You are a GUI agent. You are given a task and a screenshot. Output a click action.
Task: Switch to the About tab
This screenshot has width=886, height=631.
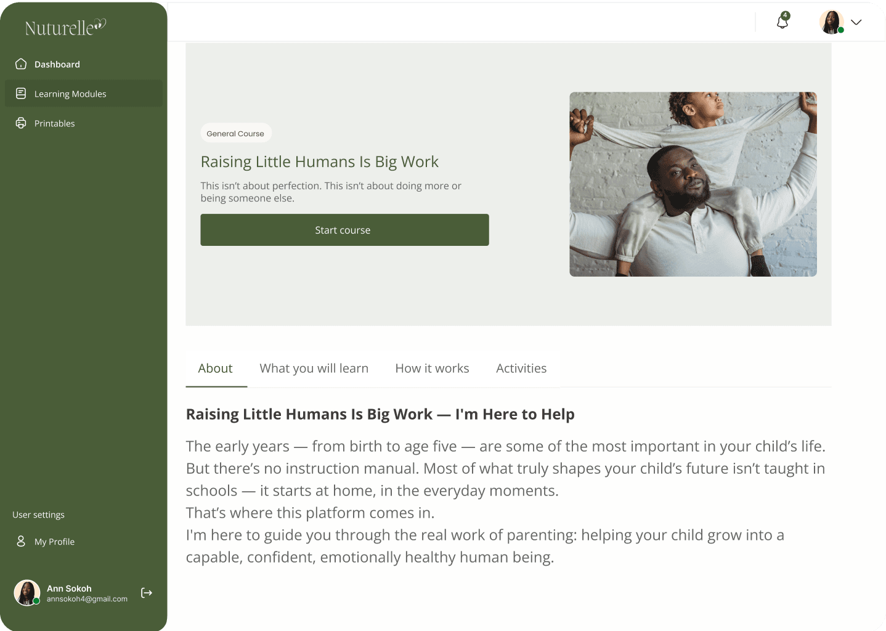216,368
